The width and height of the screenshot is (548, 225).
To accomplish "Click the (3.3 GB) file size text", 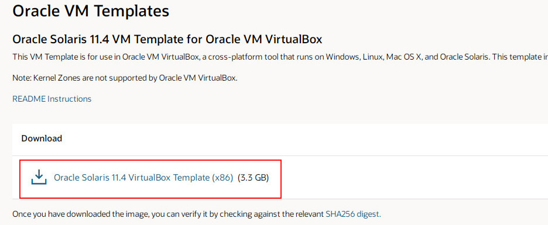I will click(253, 178).
